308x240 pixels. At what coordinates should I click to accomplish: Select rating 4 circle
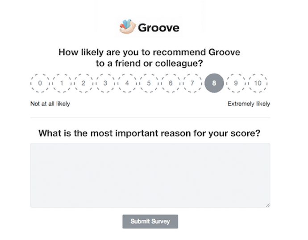[127, 83]
